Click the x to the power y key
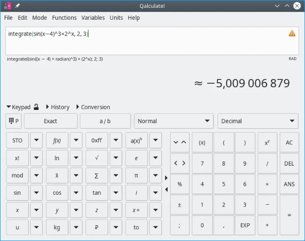Image resolution: width=305 pixels, height=241 pixels. pyautogui.click(x=267, y=142)
